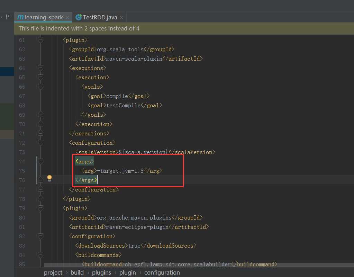Click the ch.epfl.lamp.sdt.core.scalabuilder buildcommand text
Viewport: 354px width, 277px height.
(x=178, y=264)
